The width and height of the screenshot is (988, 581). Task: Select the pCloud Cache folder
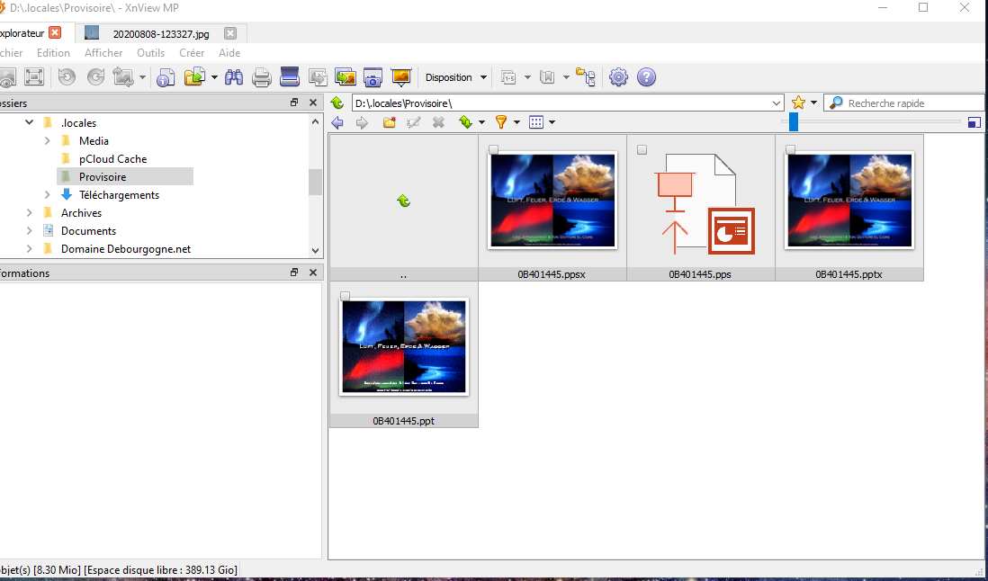tap(112, 159)
